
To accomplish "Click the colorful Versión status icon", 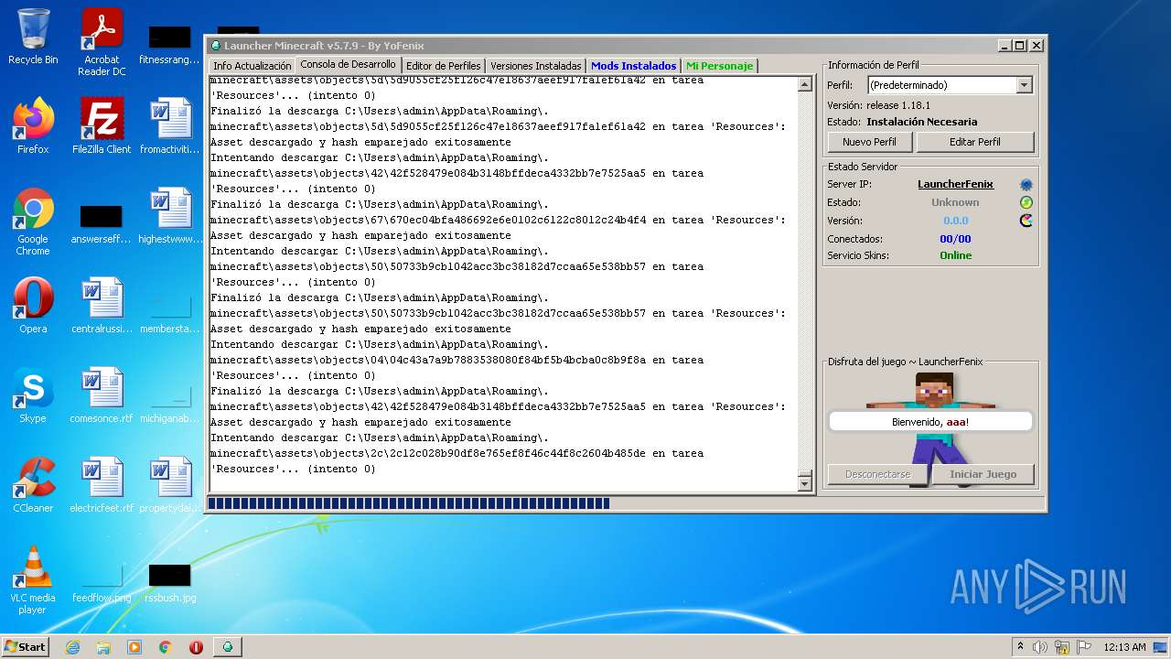I will [1026, 221].
